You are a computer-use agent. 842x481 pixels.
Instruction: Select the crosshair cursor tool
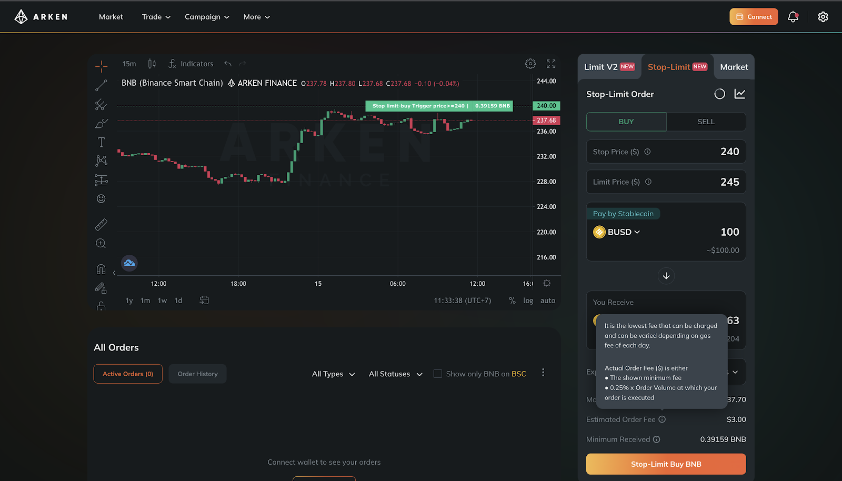[101, 66]
